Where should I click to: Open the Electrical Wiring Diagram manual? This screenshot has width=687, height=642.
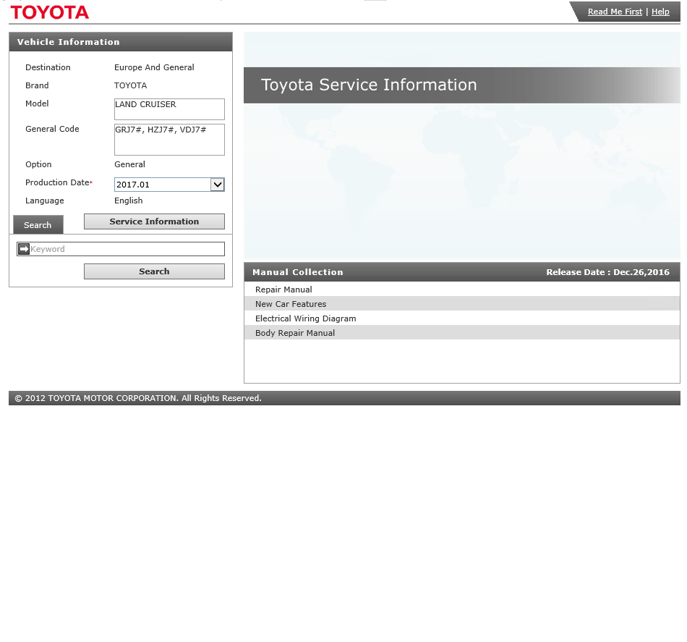click(462, 318)
